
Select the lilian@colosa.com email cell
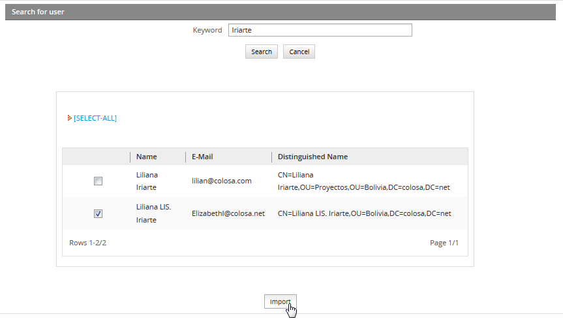click(221, 181)
